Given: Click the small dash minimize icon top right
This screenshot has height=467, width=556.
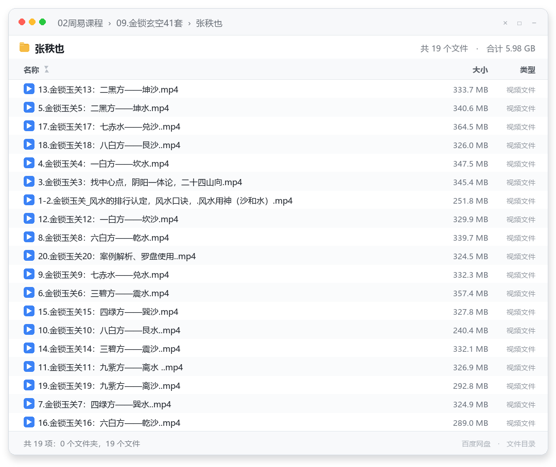Looking at the screenshot, I should [x=534, y=23].
